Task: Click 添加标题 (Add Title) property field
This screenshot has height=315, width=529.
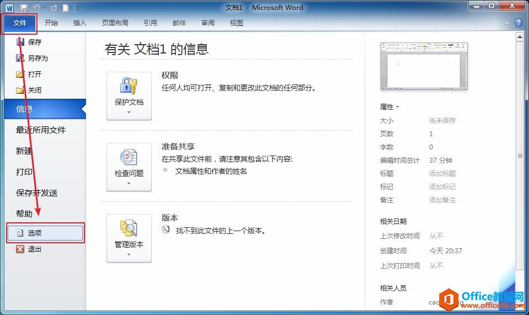Action: [442, 173]
